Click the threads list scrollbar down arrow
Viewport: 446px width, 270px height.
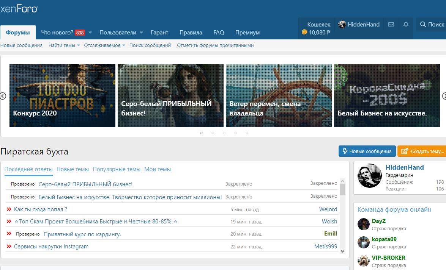342,251
